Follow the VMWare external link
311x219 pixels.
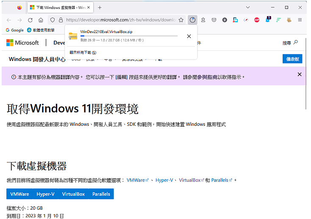pos(137,180)
